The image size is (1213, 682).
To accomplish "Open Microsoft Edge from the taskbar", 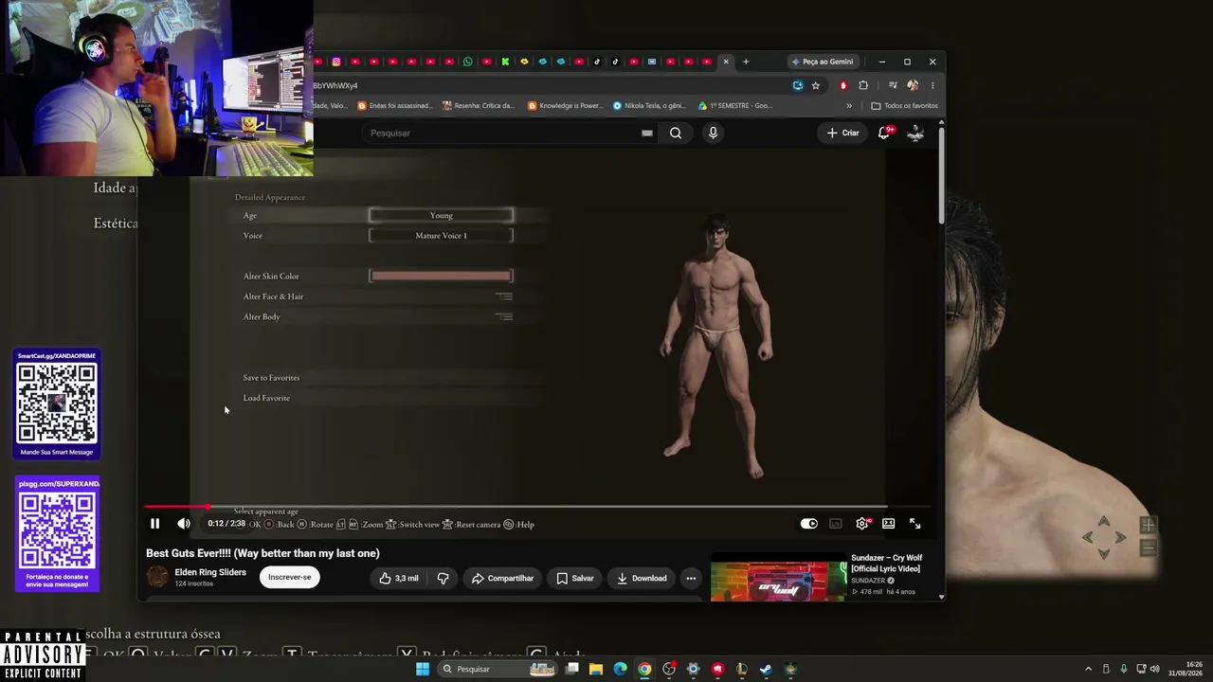I will pyautogui.click(x=620, y=669).
